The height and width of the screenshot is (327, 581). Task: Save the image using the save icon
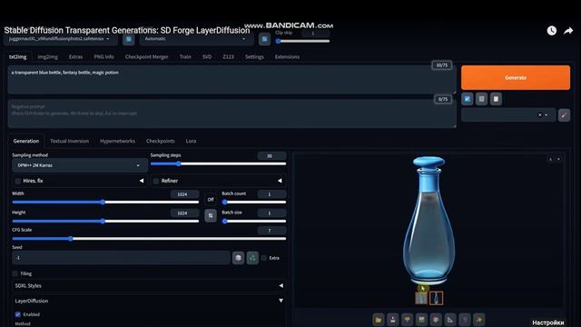393,320
